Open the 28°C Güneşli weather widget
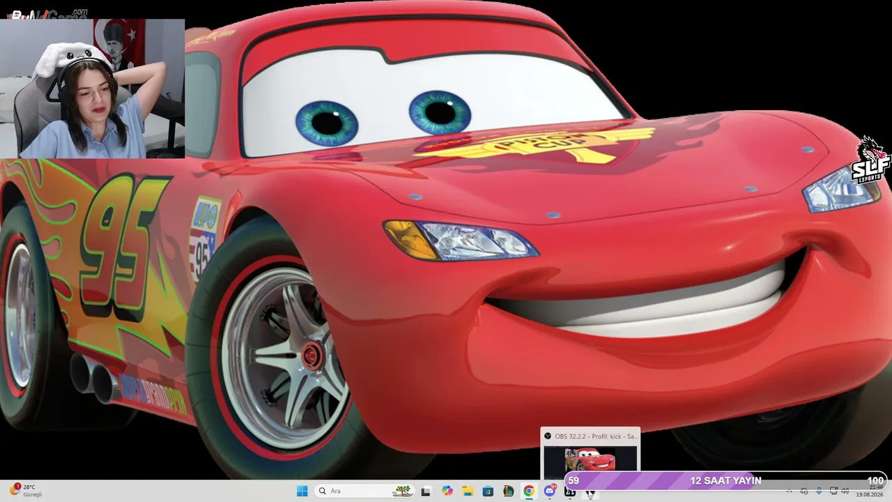 (x=26, y=491)
